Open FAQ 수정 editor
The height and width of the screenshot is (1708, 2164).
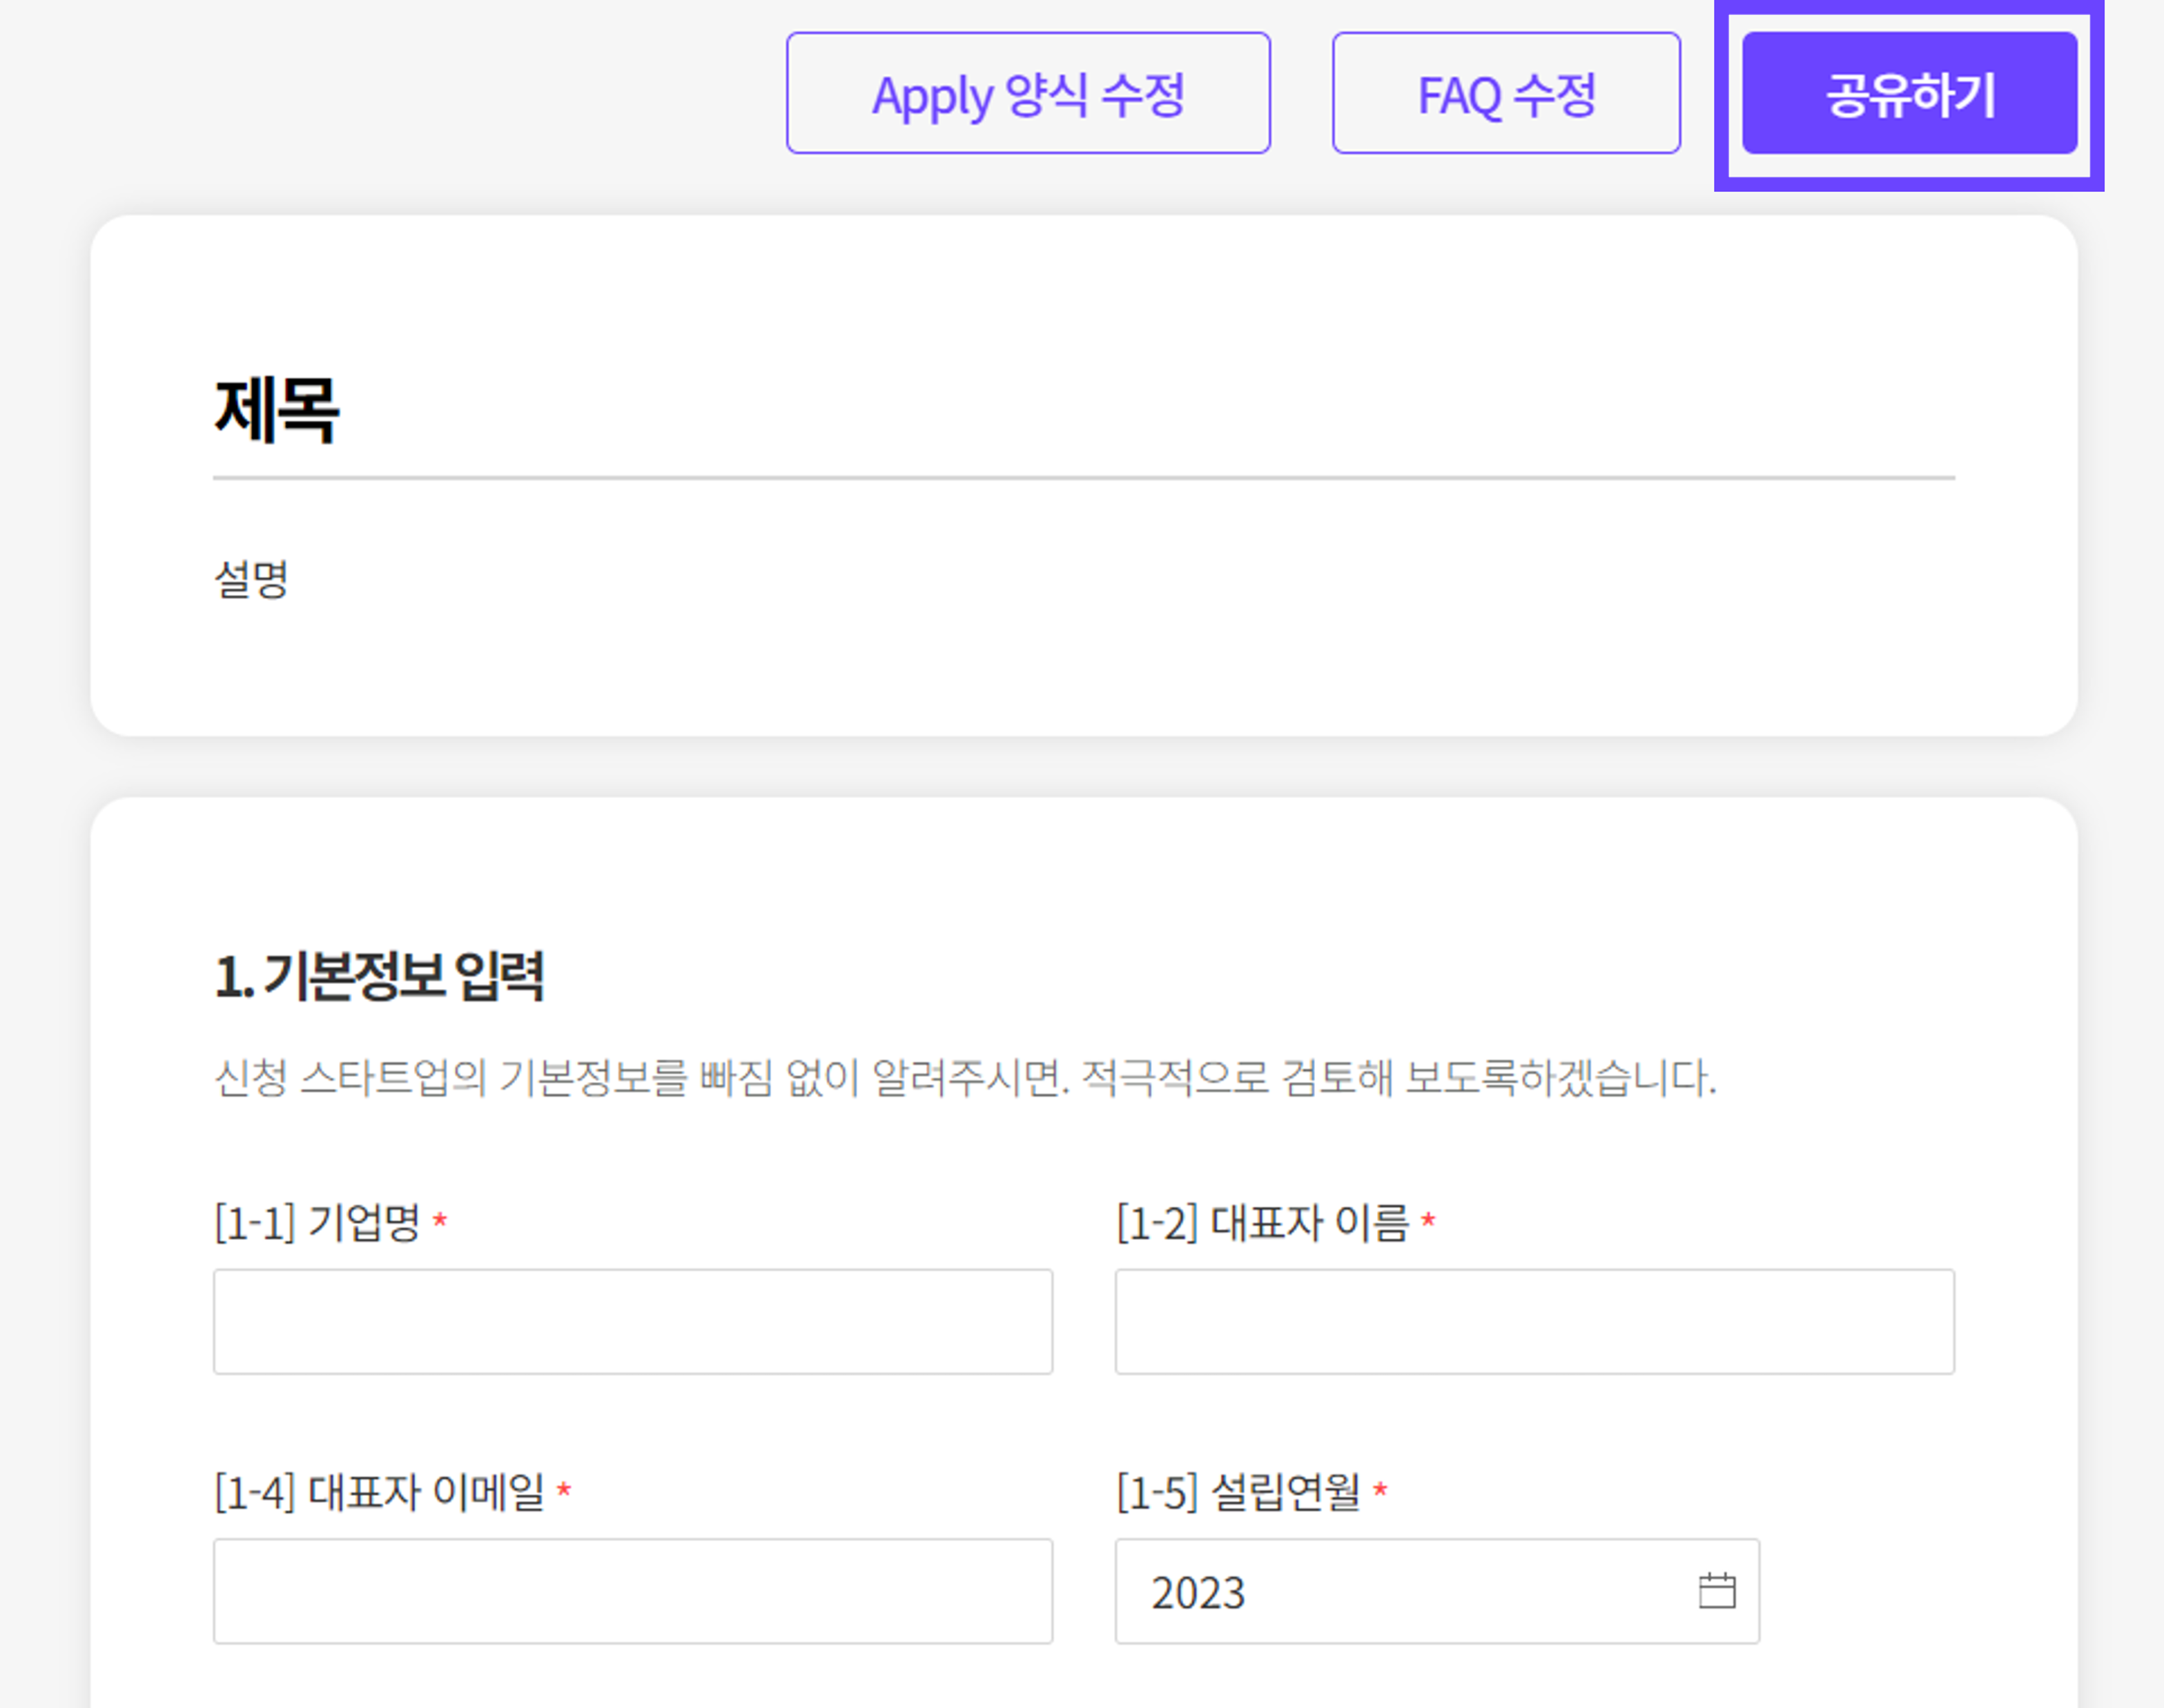[x=1505, y=94]
